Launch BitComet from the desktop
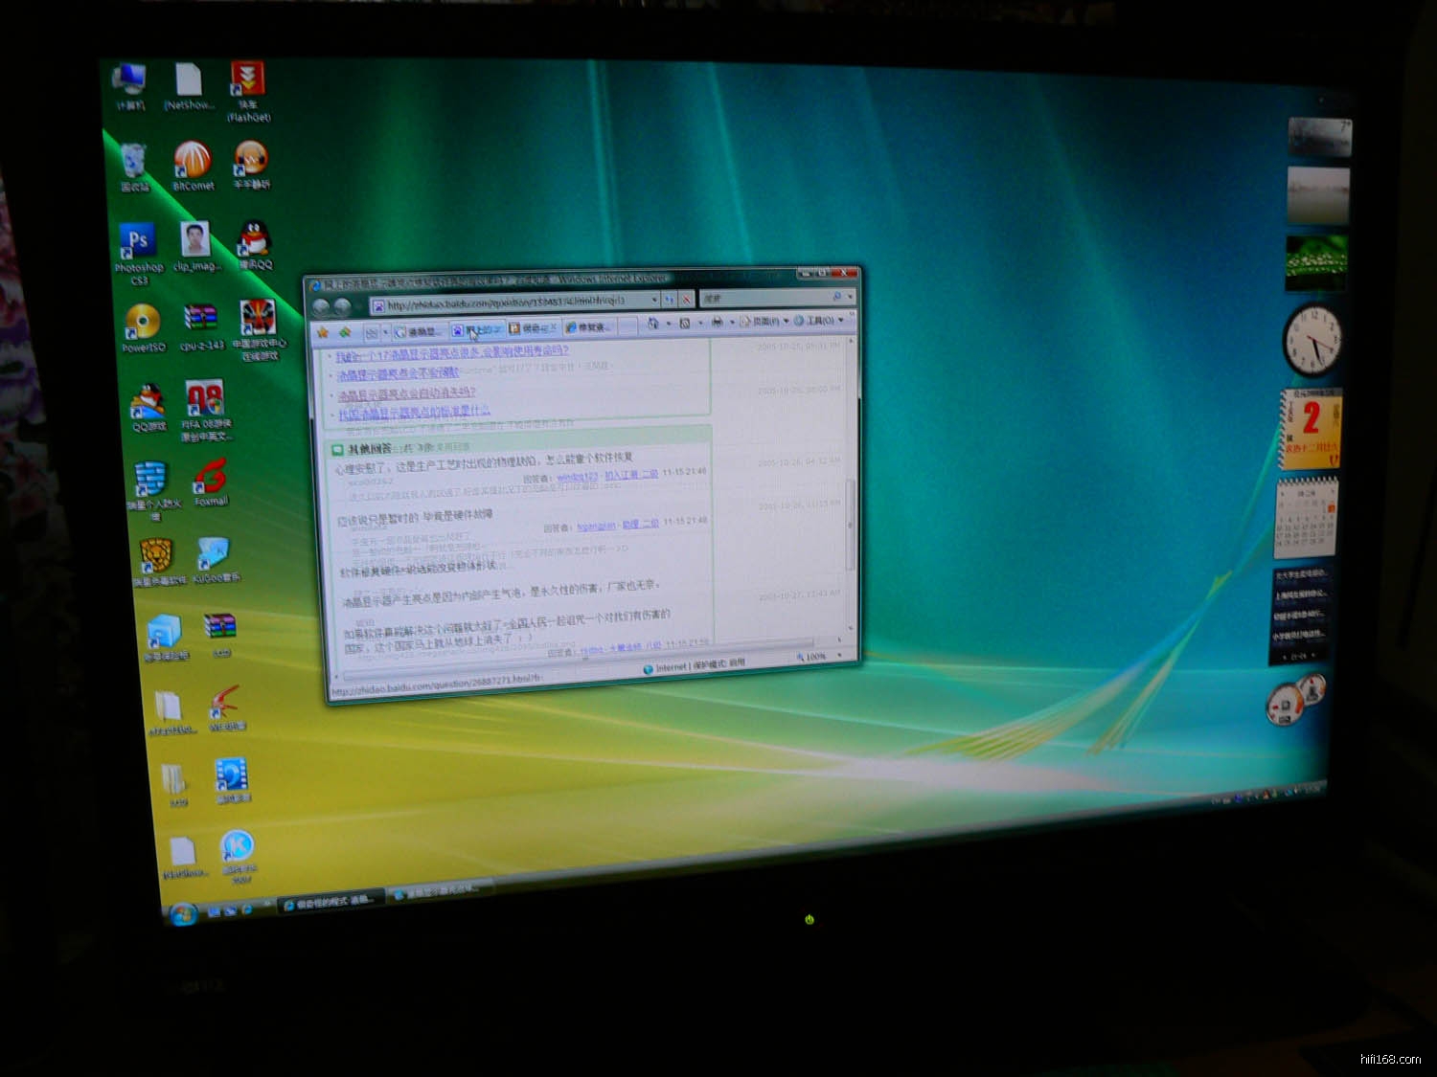The width and height of the screenshot is (1437, 1077). click(x=193, y=160)
